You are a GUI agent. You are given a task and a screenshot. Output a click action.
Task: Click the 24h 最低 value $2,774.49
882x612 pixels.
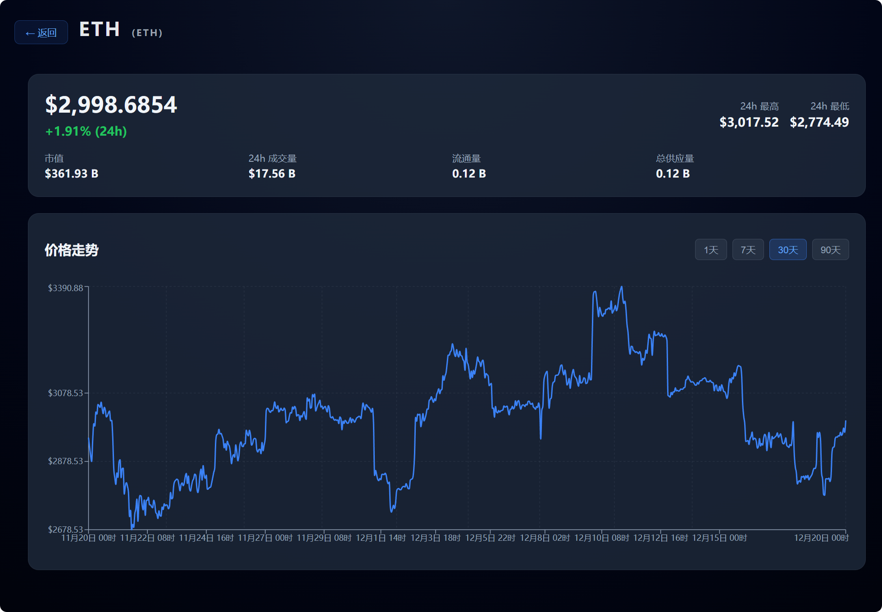coord(819,122)
